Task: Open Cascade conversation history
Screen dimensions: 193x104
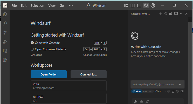Action: pos(166,14)
